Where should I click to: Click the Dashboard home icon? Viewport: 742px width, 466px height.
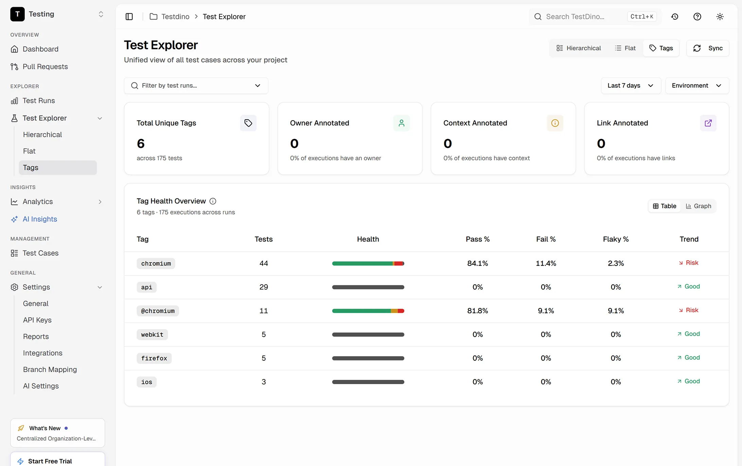coord(14,49)
